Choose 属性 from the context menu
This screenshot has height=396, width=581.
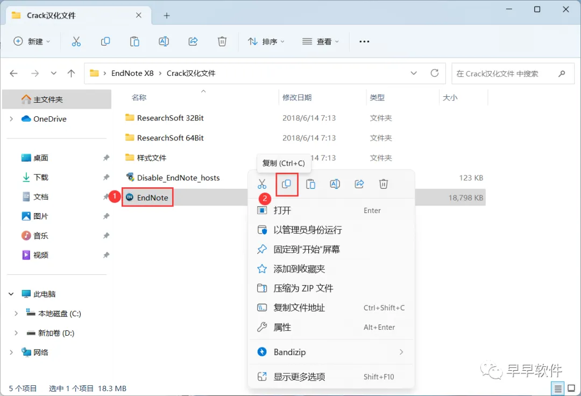click(331, 327)
